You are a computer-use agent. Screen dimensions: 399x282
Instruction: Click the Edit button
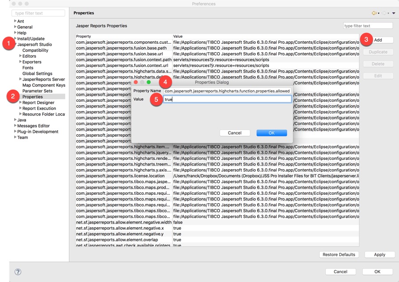[378, 76]
